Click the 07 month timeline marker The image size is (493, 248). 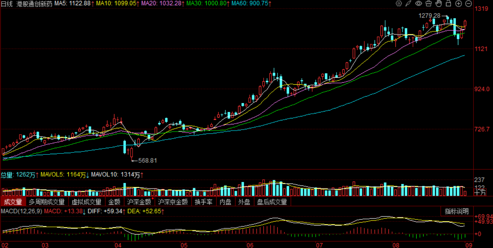320,245
